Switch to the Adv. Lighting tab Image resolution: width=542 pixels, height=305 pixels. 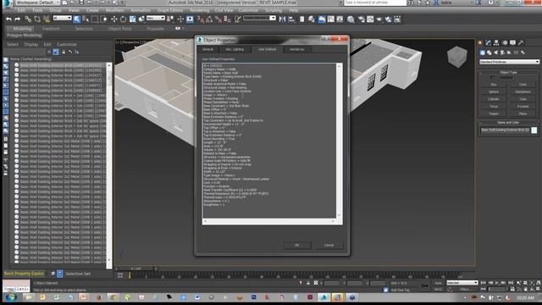pyautogui.click(x=235, y=49)
